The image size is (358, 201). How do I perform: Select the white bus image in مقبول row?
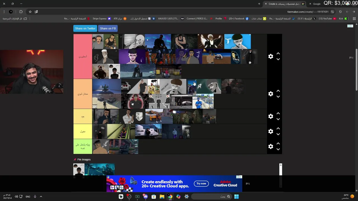point(148,131)
